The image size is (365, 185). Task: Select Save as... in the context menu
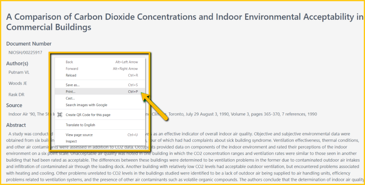click(x=73, y=85)
